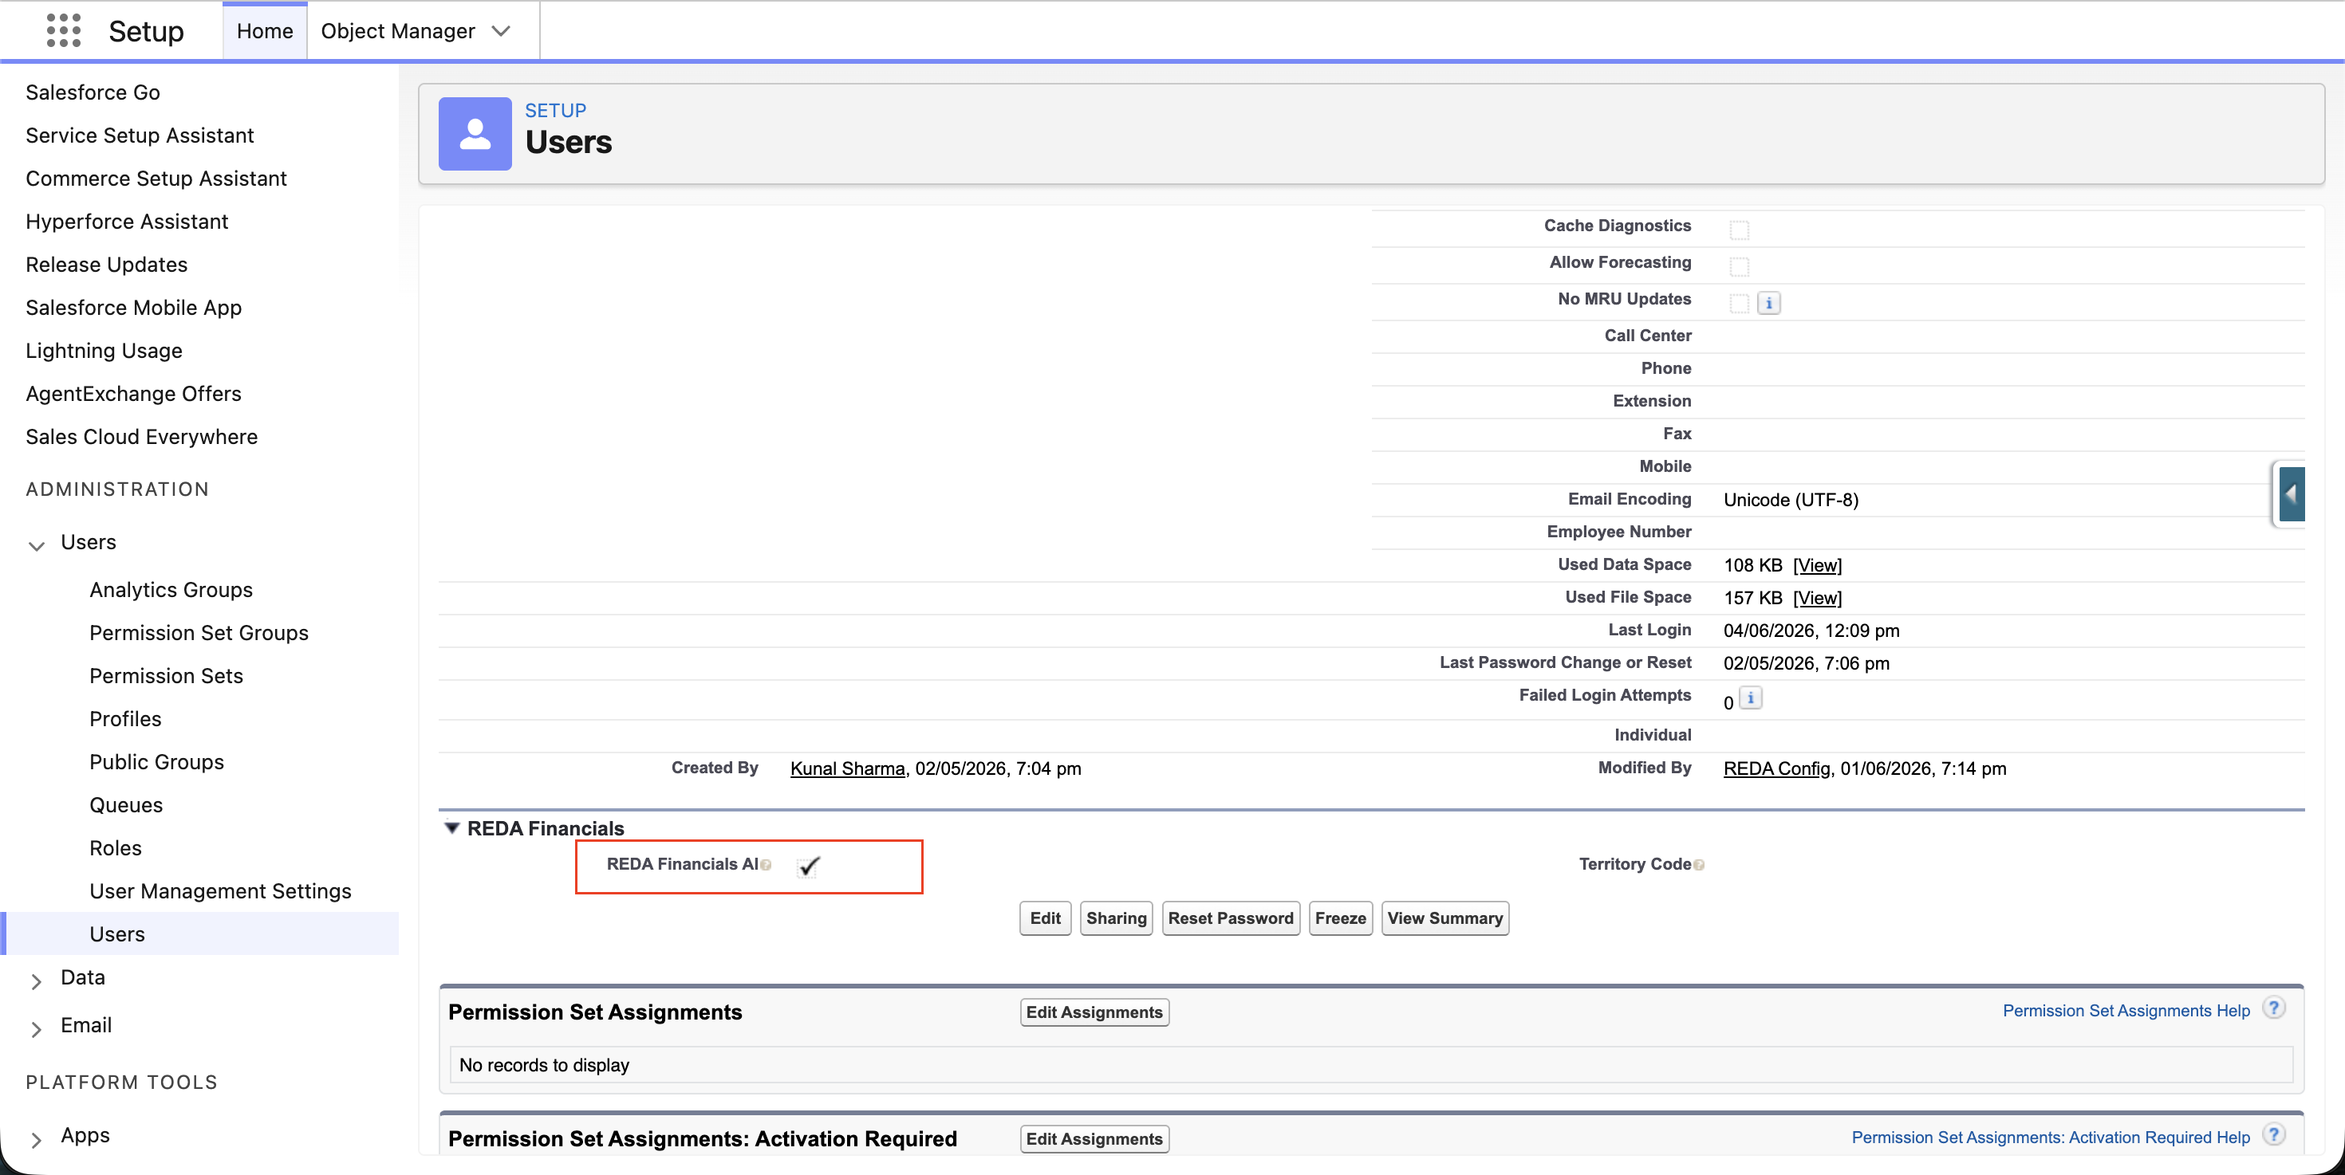Open Release Updates in the sidebar
The height and width of the screenshot is (1175, 2345).
[107, 265]
